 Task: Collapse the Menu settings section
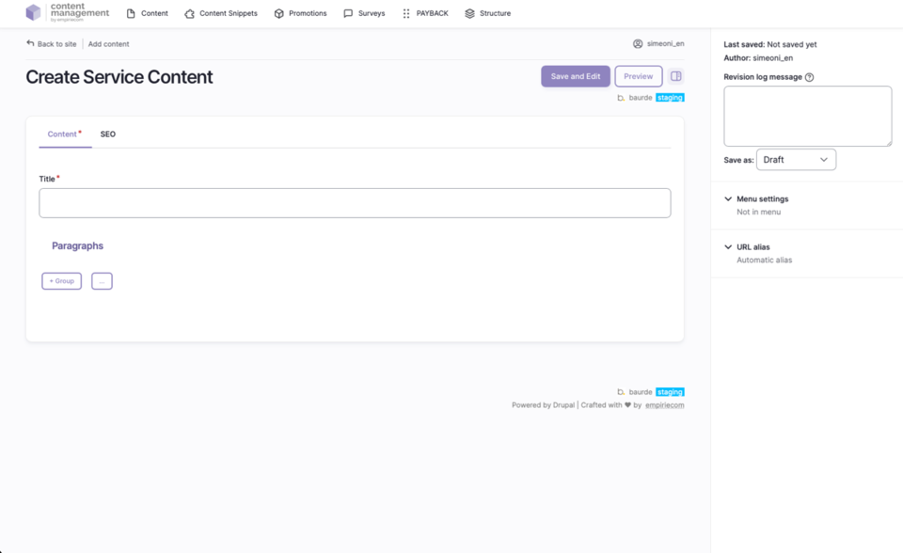point(728,199)
